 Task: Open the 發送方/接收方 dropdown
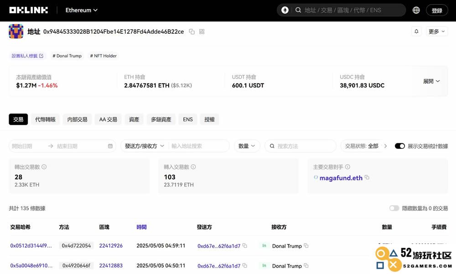[145, 146]
